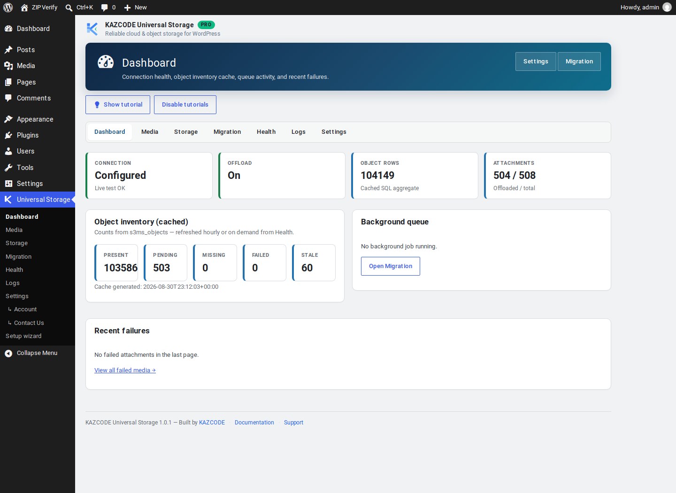Open Account submenu item

tap(38, 309)
